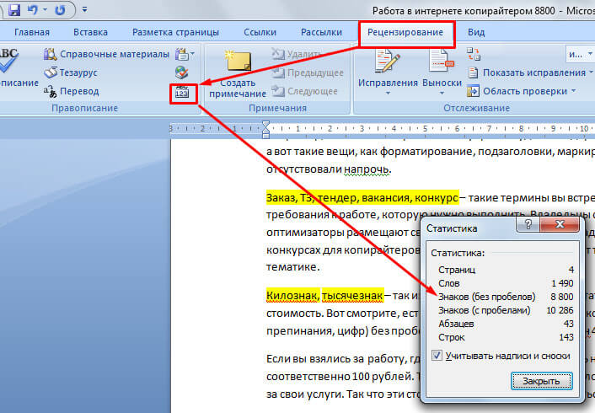Click the Перевод translate button
The image size is (595, 413).
coord(77,91)
